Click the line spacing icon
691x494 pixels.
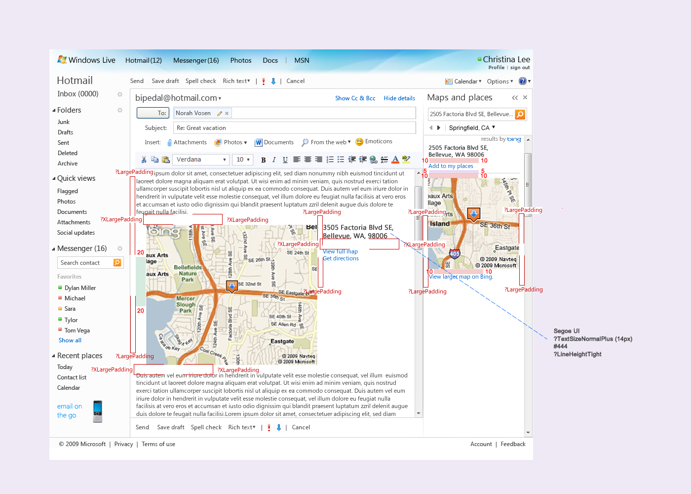pyautogui.click(x=384, y=160)
